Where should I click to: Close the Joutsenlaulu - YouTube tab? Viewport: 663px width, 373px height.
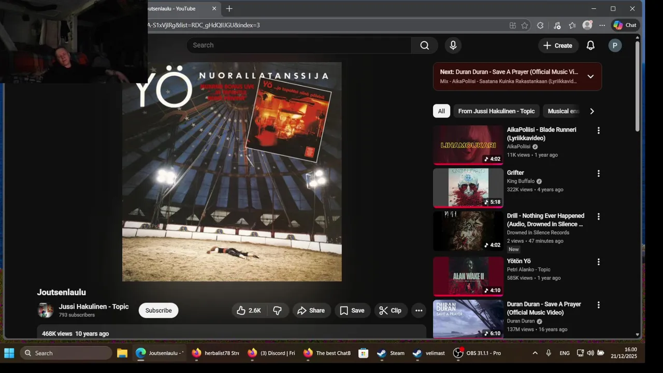coord(214,9)
